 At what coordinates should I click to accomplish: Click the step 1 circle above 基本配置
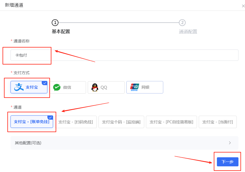(55, 23)
